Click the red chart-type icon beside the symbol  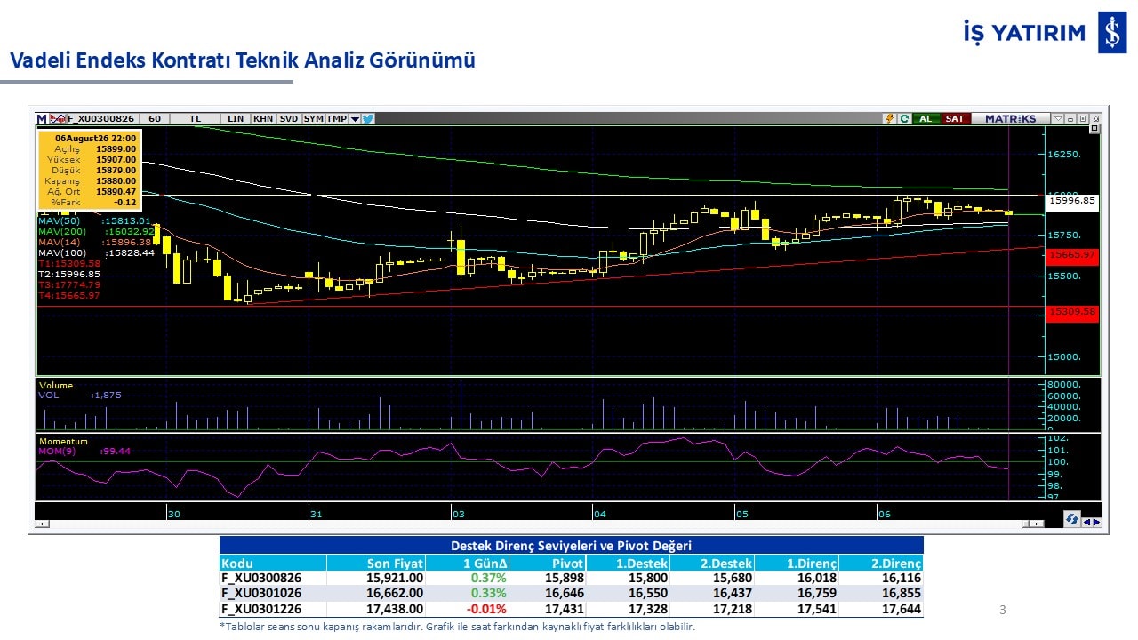click(58, 118)
